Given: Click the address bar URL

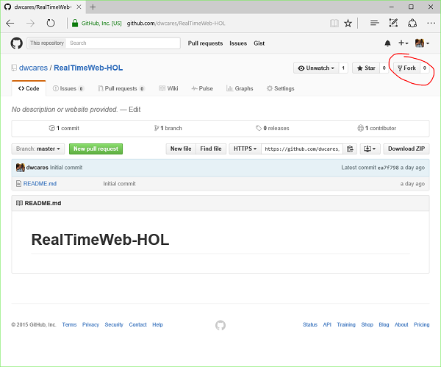Looking at the screenshot, I should (176, 24).
